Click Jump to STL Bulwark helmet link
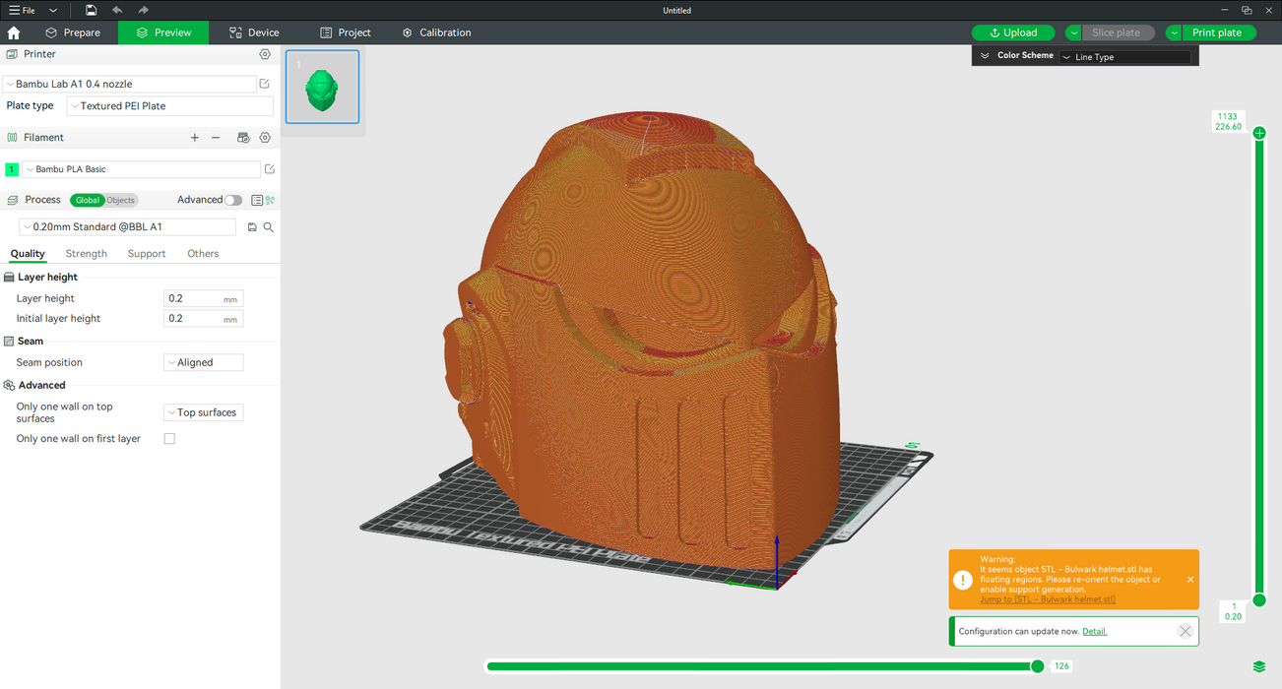The image size is (1282, 689). point(1047,599)
